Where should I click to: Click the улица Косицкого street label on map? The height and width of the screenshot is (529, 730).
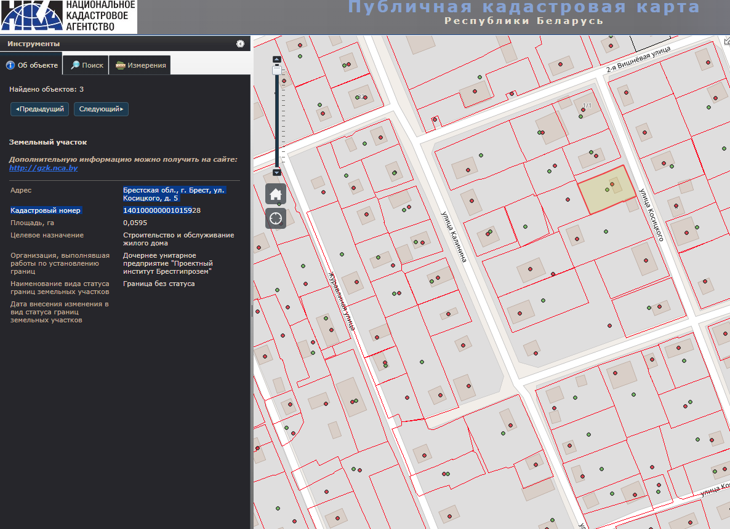[651, 215]
